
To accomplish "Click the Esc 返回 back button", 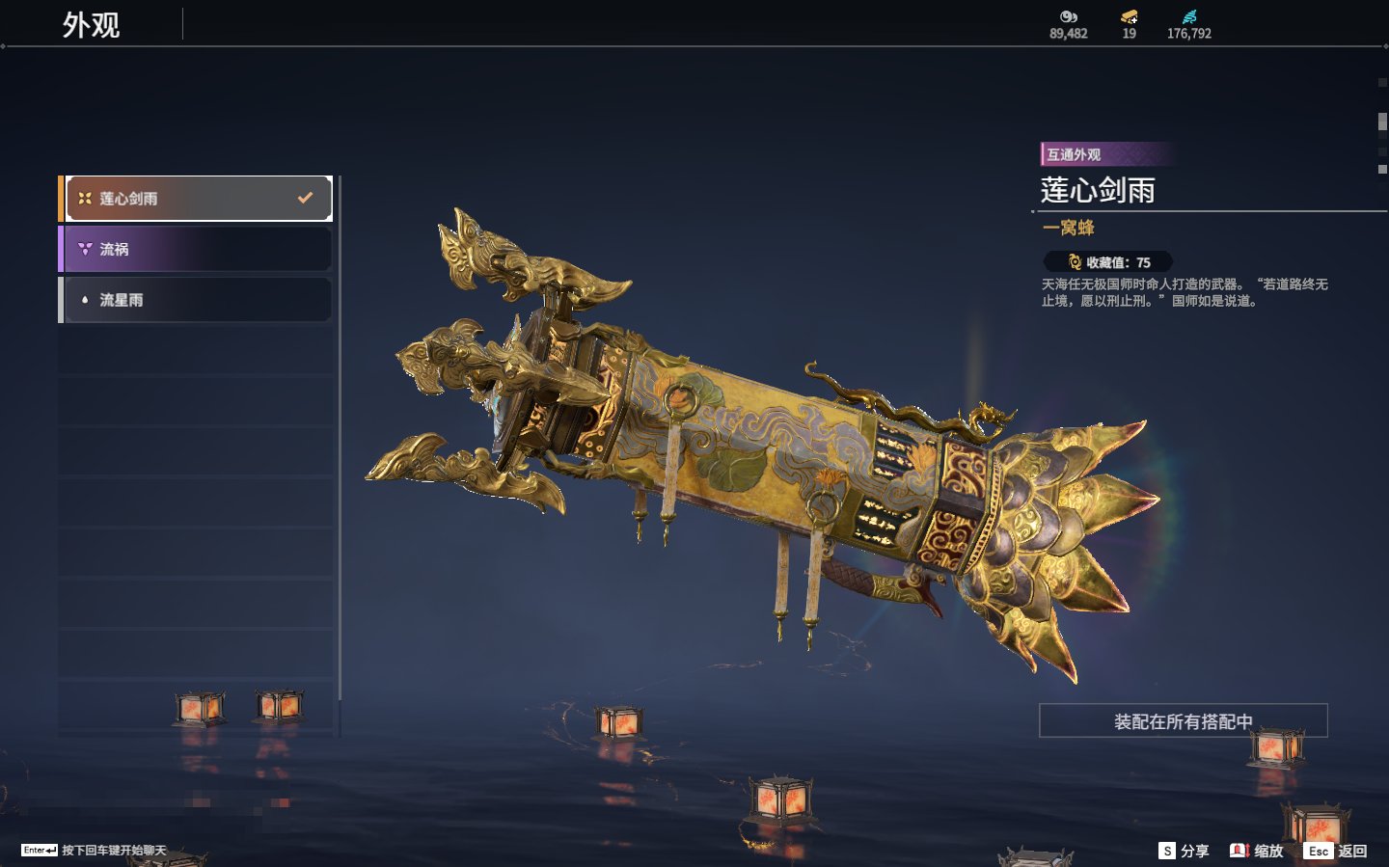I will [1336, 851].
